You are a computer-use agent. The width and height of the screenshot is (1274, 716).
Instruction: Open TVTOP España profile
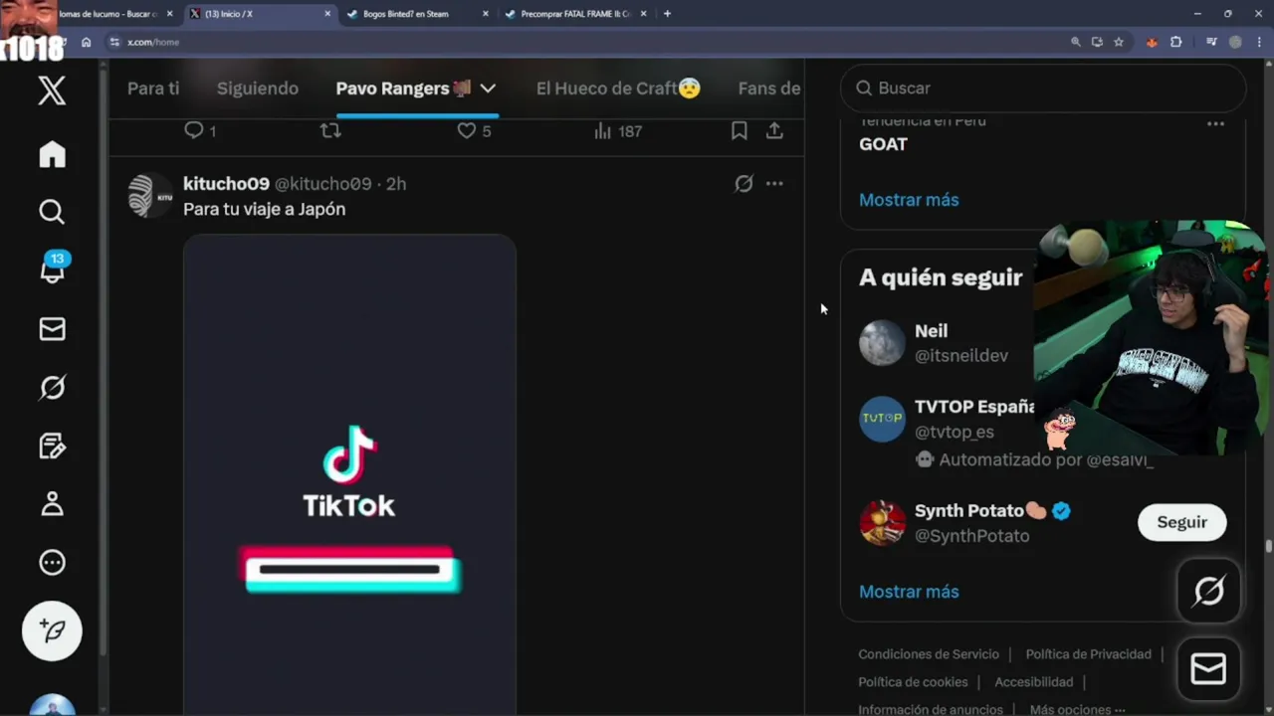tap(973, 407)
